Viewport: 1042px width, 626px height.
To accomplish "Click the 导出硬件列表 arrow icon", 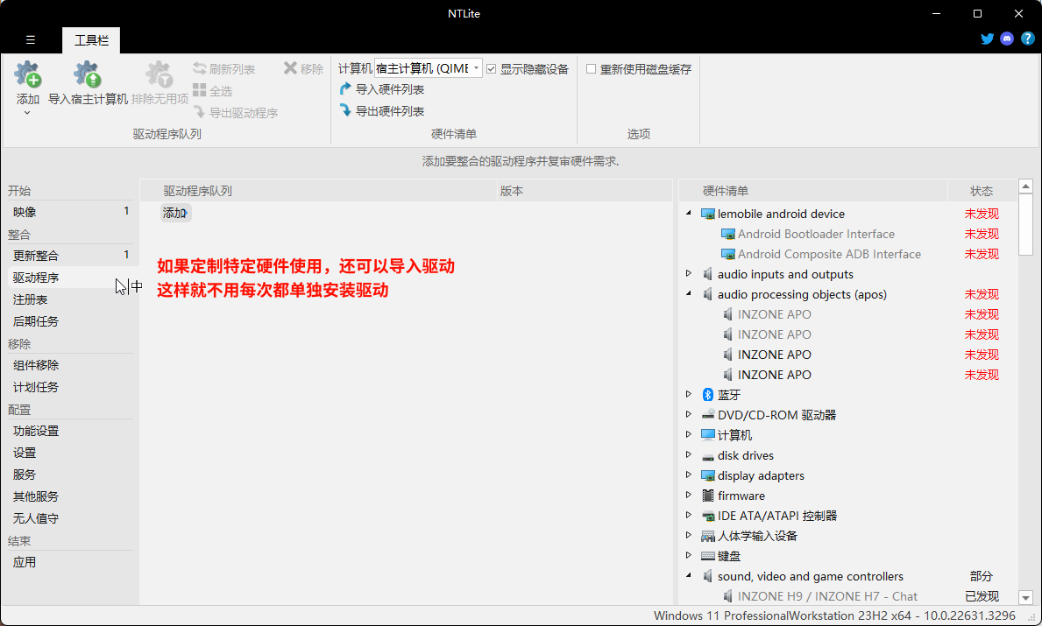I will click(x=345, y=110).
